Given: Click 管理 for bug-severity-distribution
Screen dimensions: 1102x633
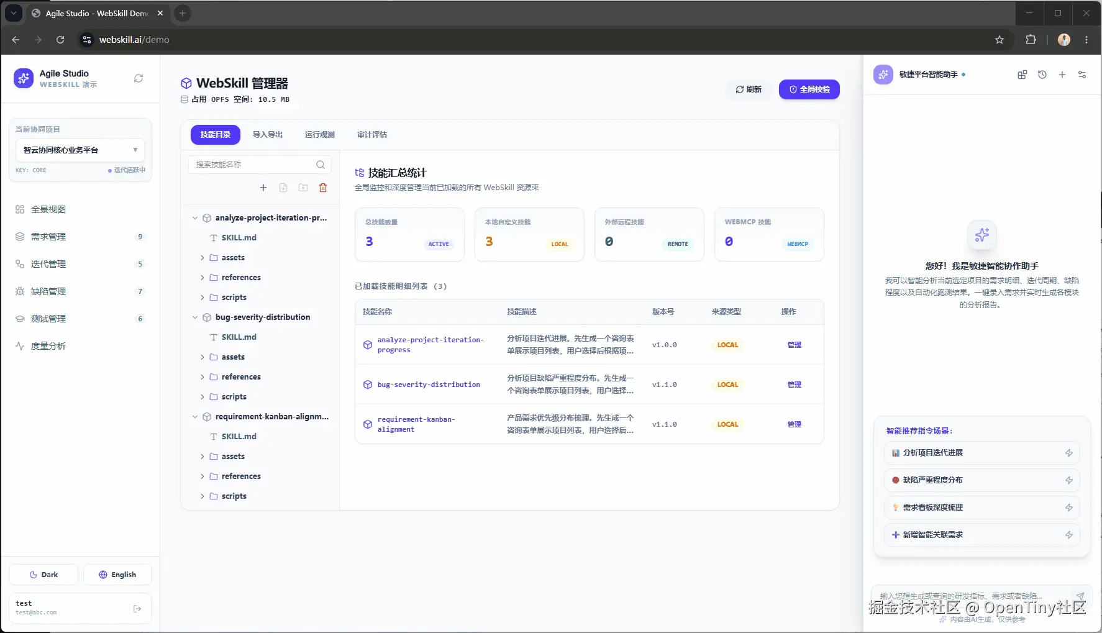Looking at the screenshot, I should pos(795,385).
